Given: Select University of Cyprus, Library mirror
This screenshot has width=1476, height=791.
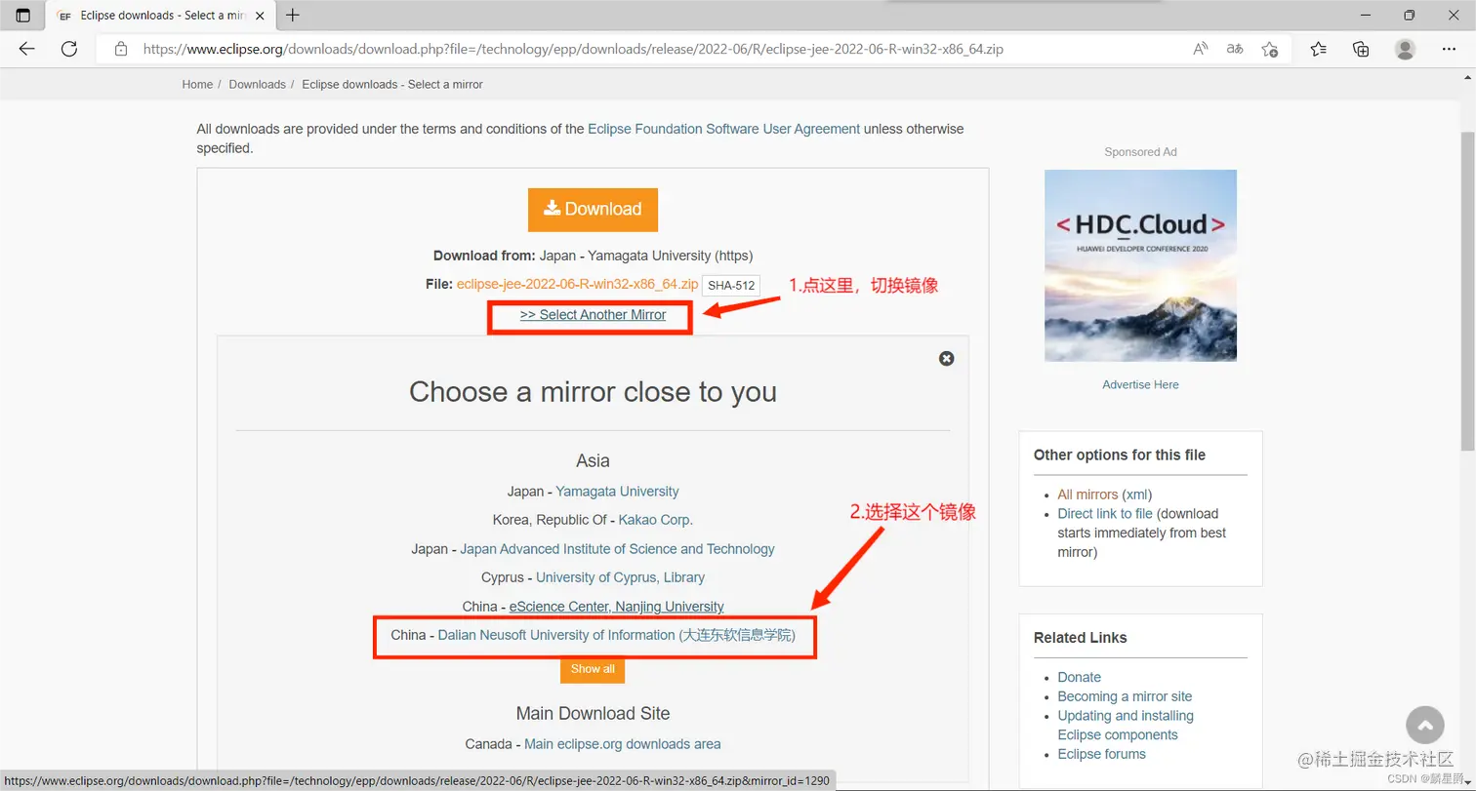Looking at the screenshot, I should (x=620, y=577).
